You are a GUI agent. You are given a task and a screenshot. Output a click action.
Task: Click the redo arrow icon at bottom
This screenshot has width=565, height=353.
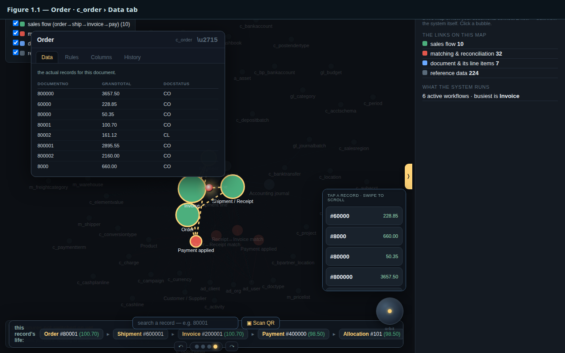click(x=232, y=346)
